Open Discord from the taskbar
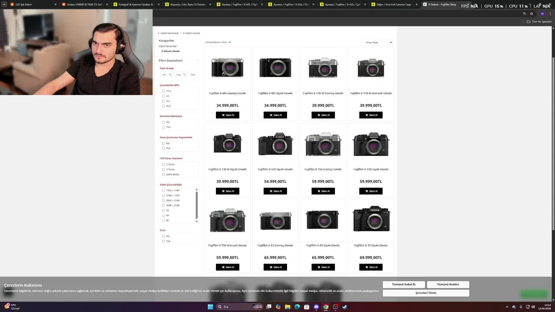The height and width of the screenshot is (312, 555). (316, 307)
